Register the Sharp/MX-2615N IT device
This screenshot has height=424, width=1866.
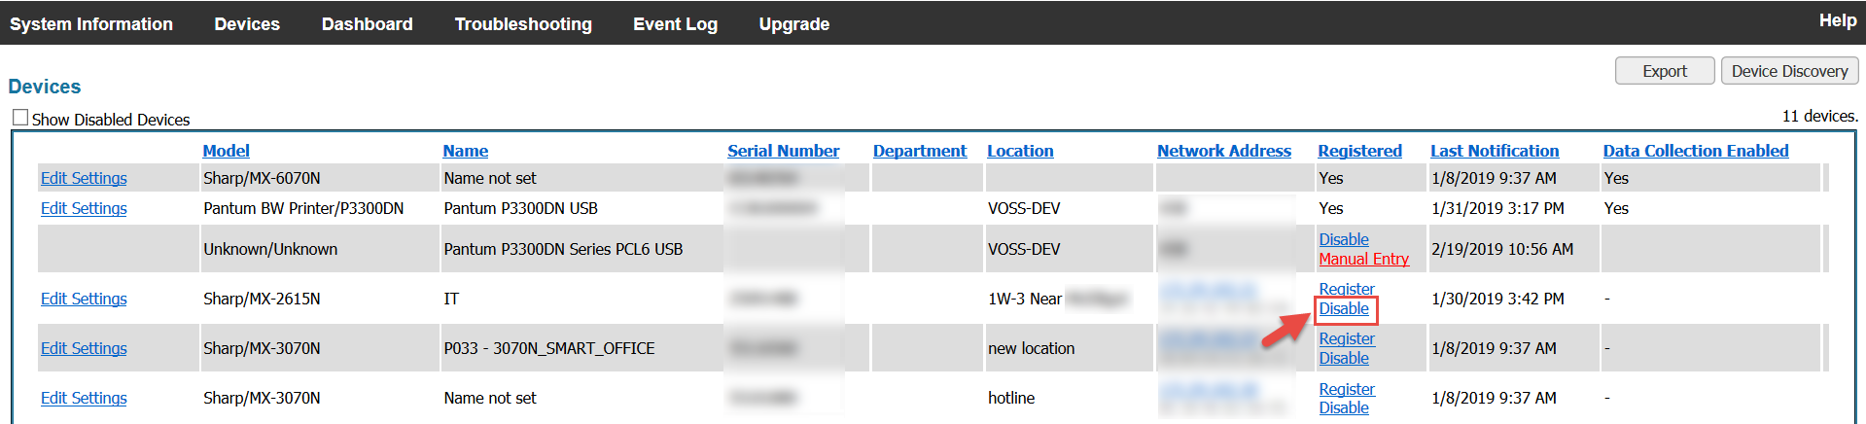(x=1346, y=289)
